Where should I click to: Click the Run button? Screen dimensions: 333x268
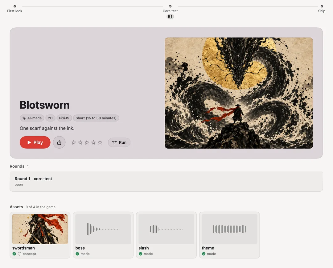point(119,142)
